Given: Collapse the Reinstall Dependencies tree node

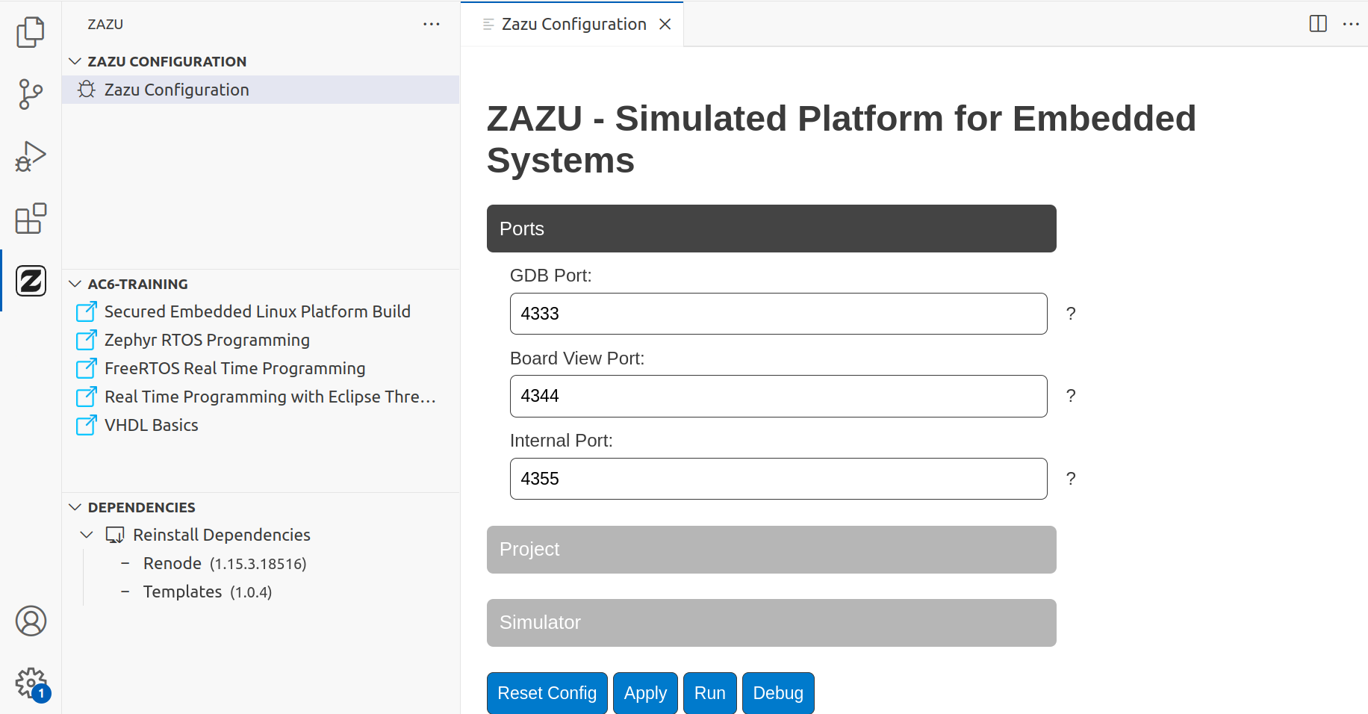Looking at the screenshot, I should tap(87, 535).
